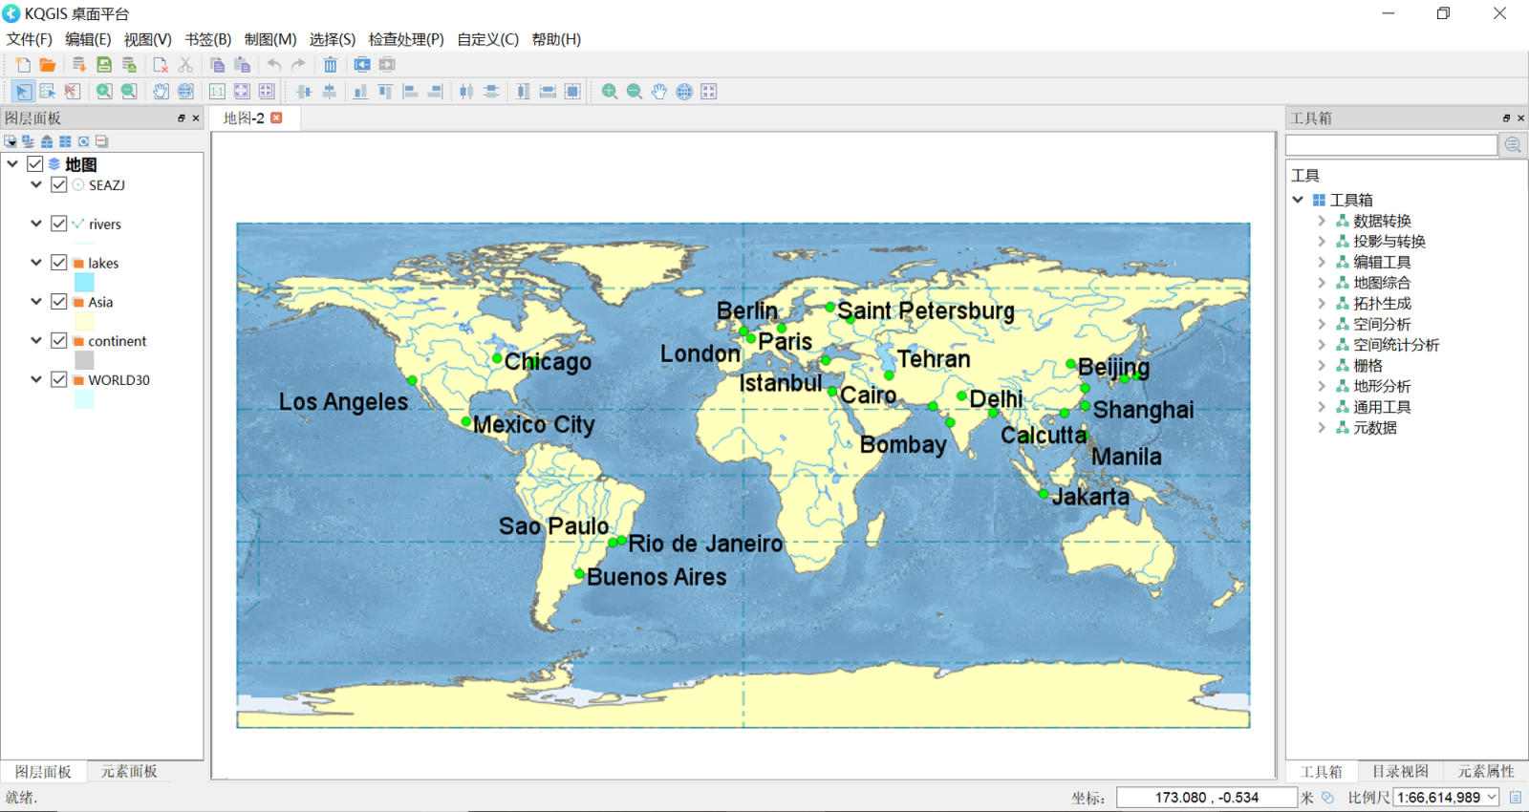This screenshot has width=1529, height=812.
Task: Activate the arrow select tool
Action: coord(23,92)
